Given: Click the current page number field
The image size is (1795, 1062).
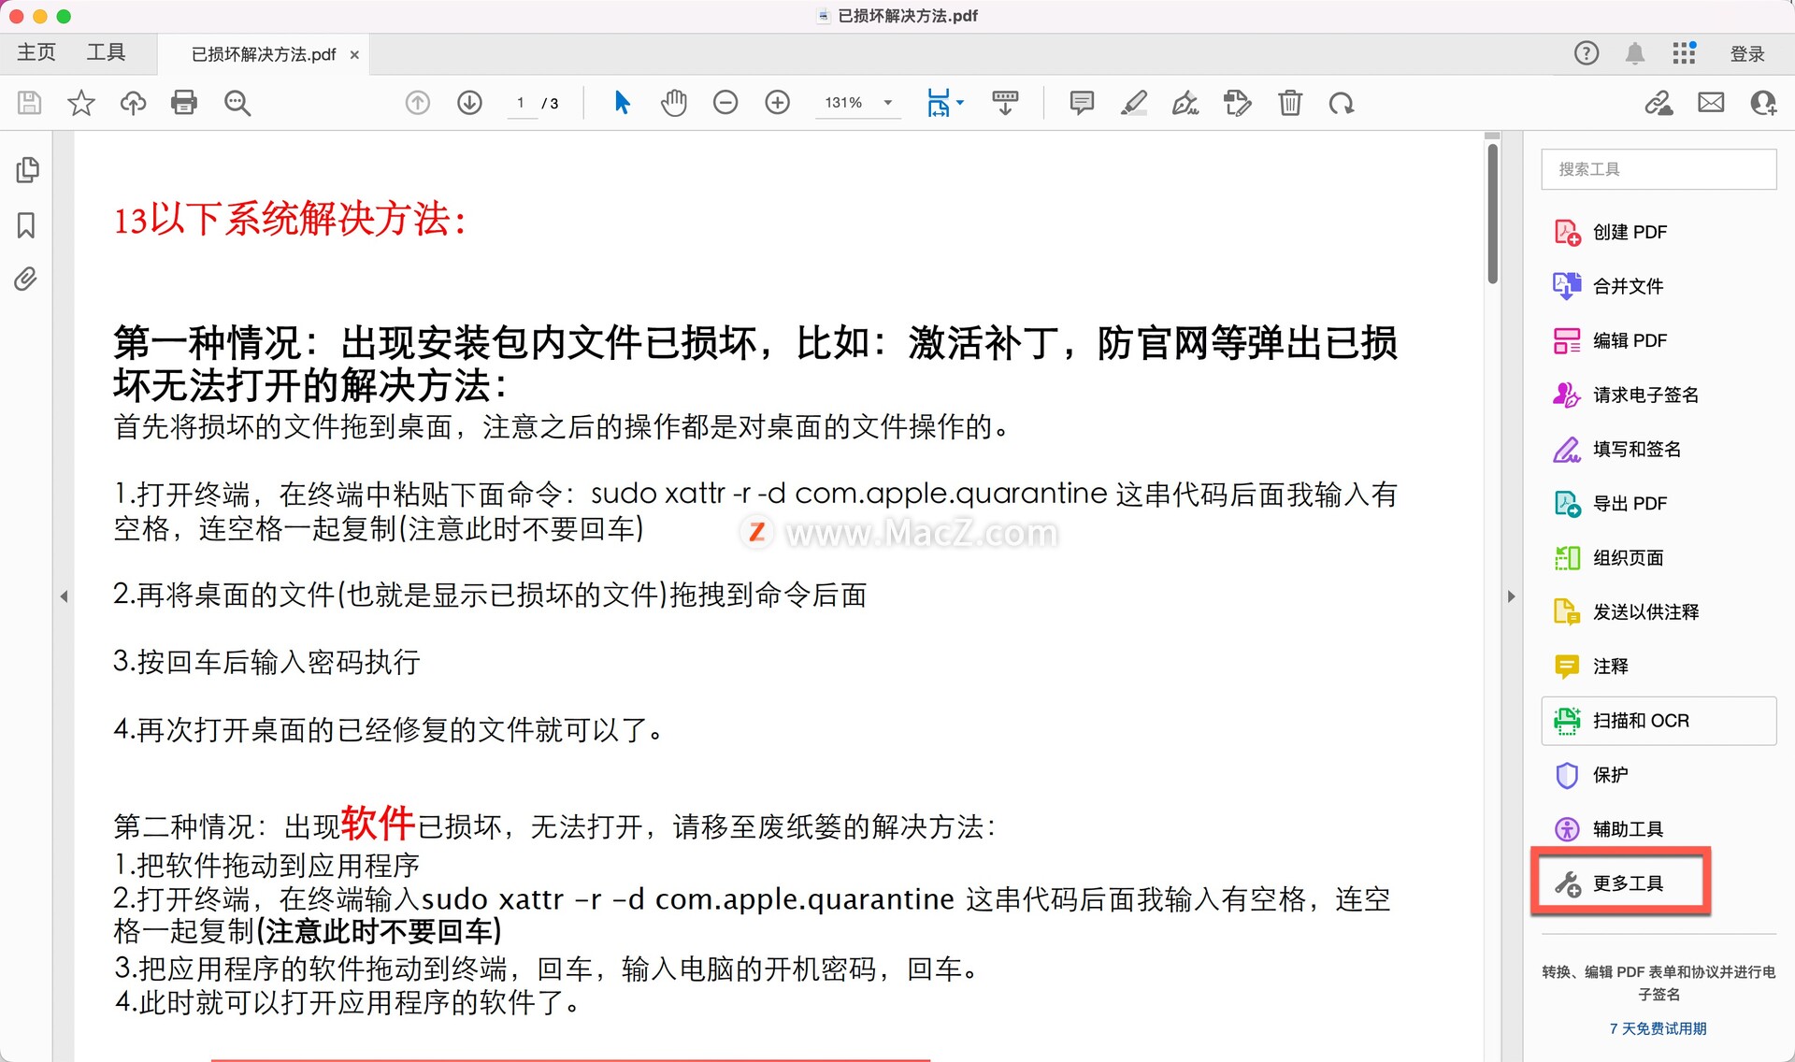Looking at the screenshot, I should pos(521,103).
